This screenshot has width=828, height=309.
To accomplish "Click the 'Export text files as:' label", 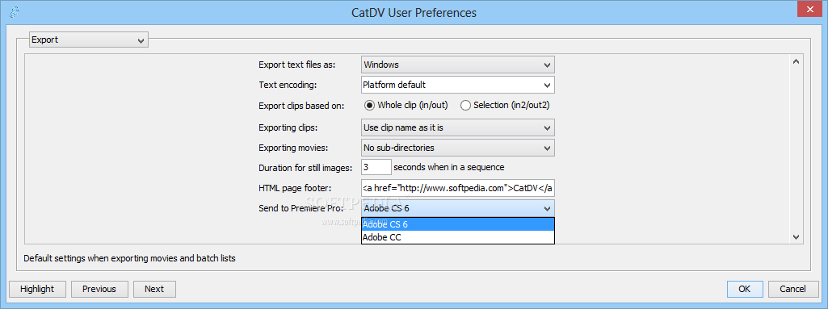I will [296, 65].
